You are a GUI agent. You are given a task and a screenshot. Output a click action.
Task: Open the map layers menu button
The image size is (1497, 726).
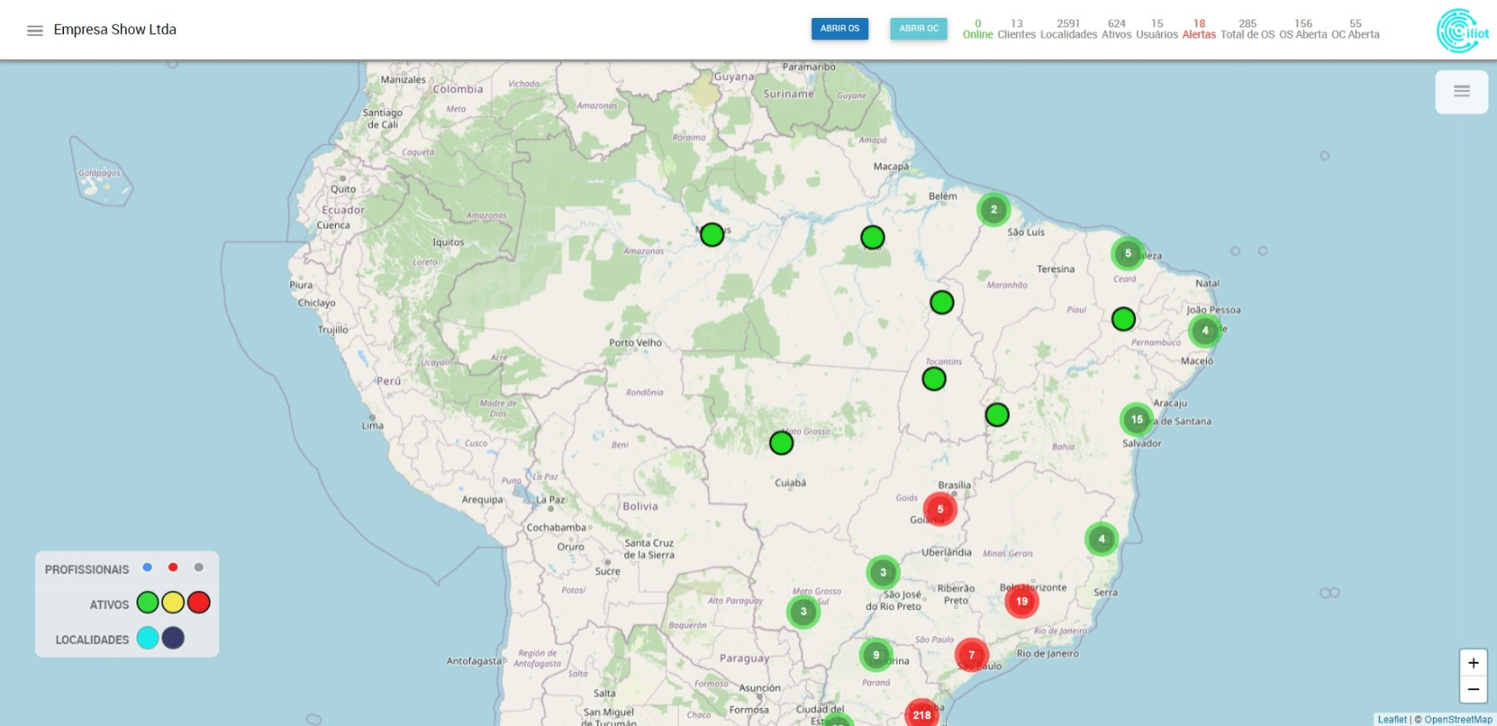pyautogui.click(x=1461, y=91)
